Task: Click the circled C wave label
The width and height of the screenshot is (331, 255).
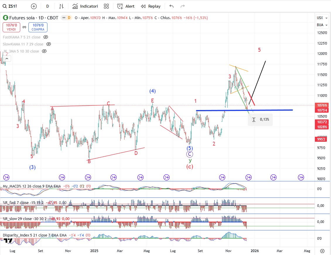Action: click(190, 154)
